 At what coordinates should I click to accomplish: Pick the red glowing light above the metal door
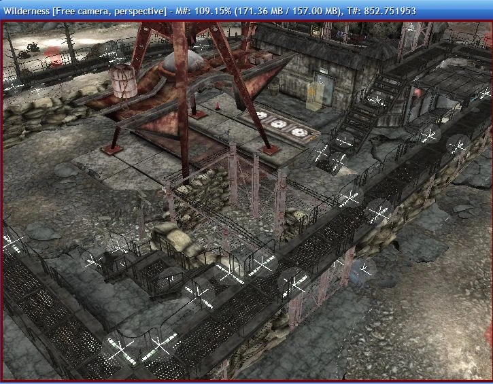pyautogui.click(x=418, y=92)
